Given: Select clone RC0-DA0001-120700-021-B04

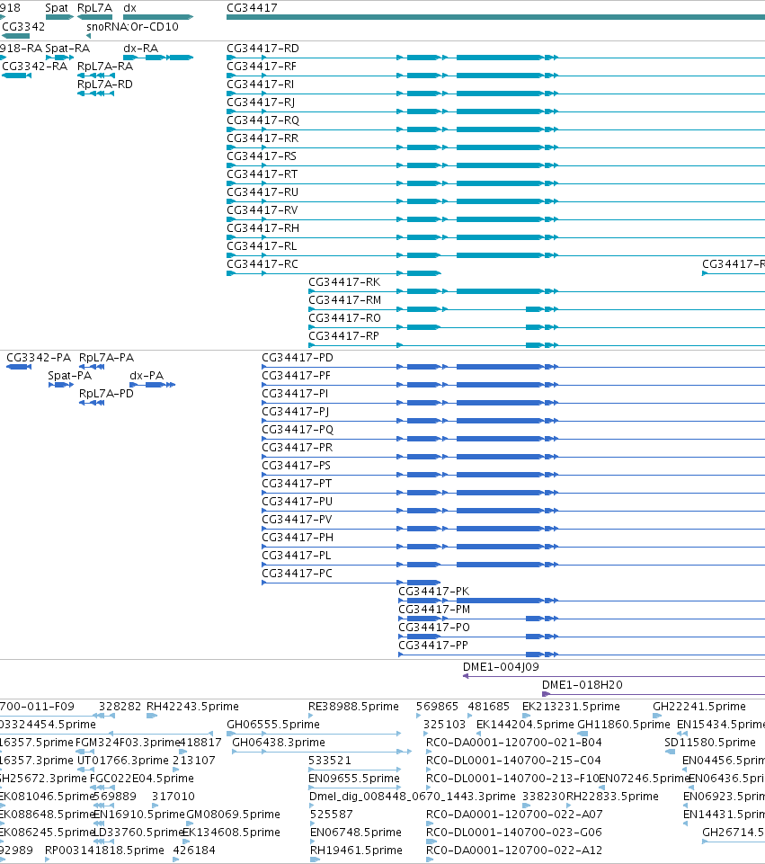Looking at the screenshot, I should (x=514, y=743).
